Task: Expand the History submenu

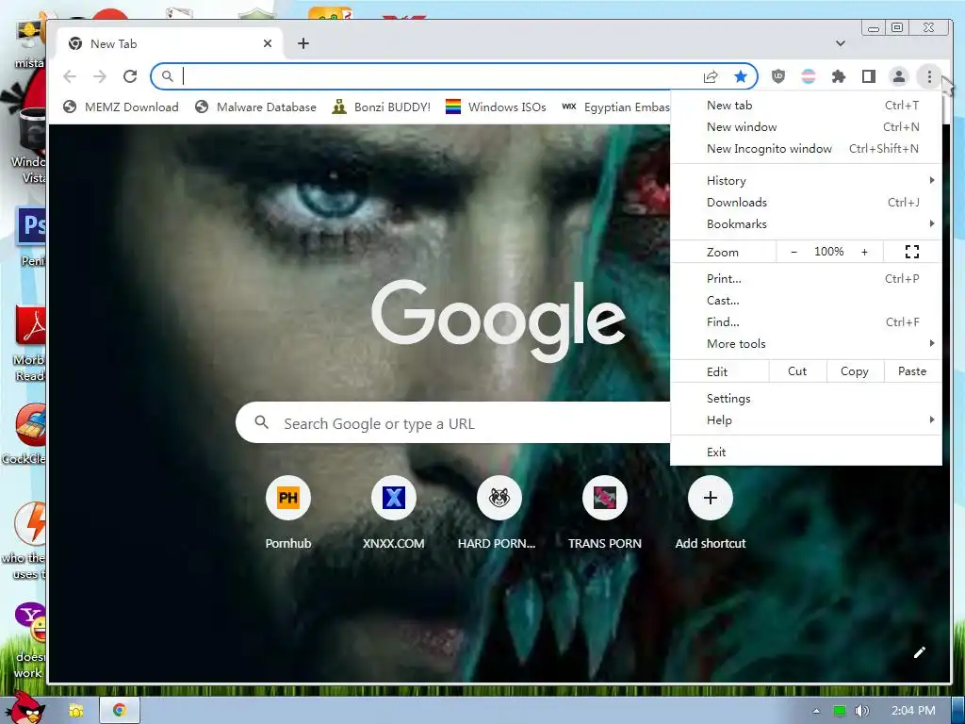Action: tap(807, 180)
